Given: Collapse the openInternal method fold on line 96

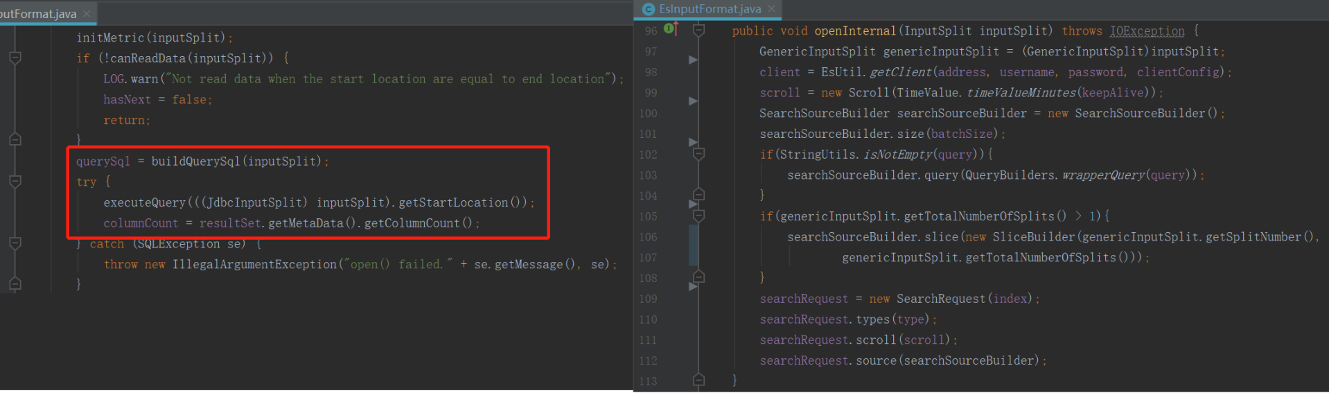Looking at the screenshot, I should coord(698,30).
